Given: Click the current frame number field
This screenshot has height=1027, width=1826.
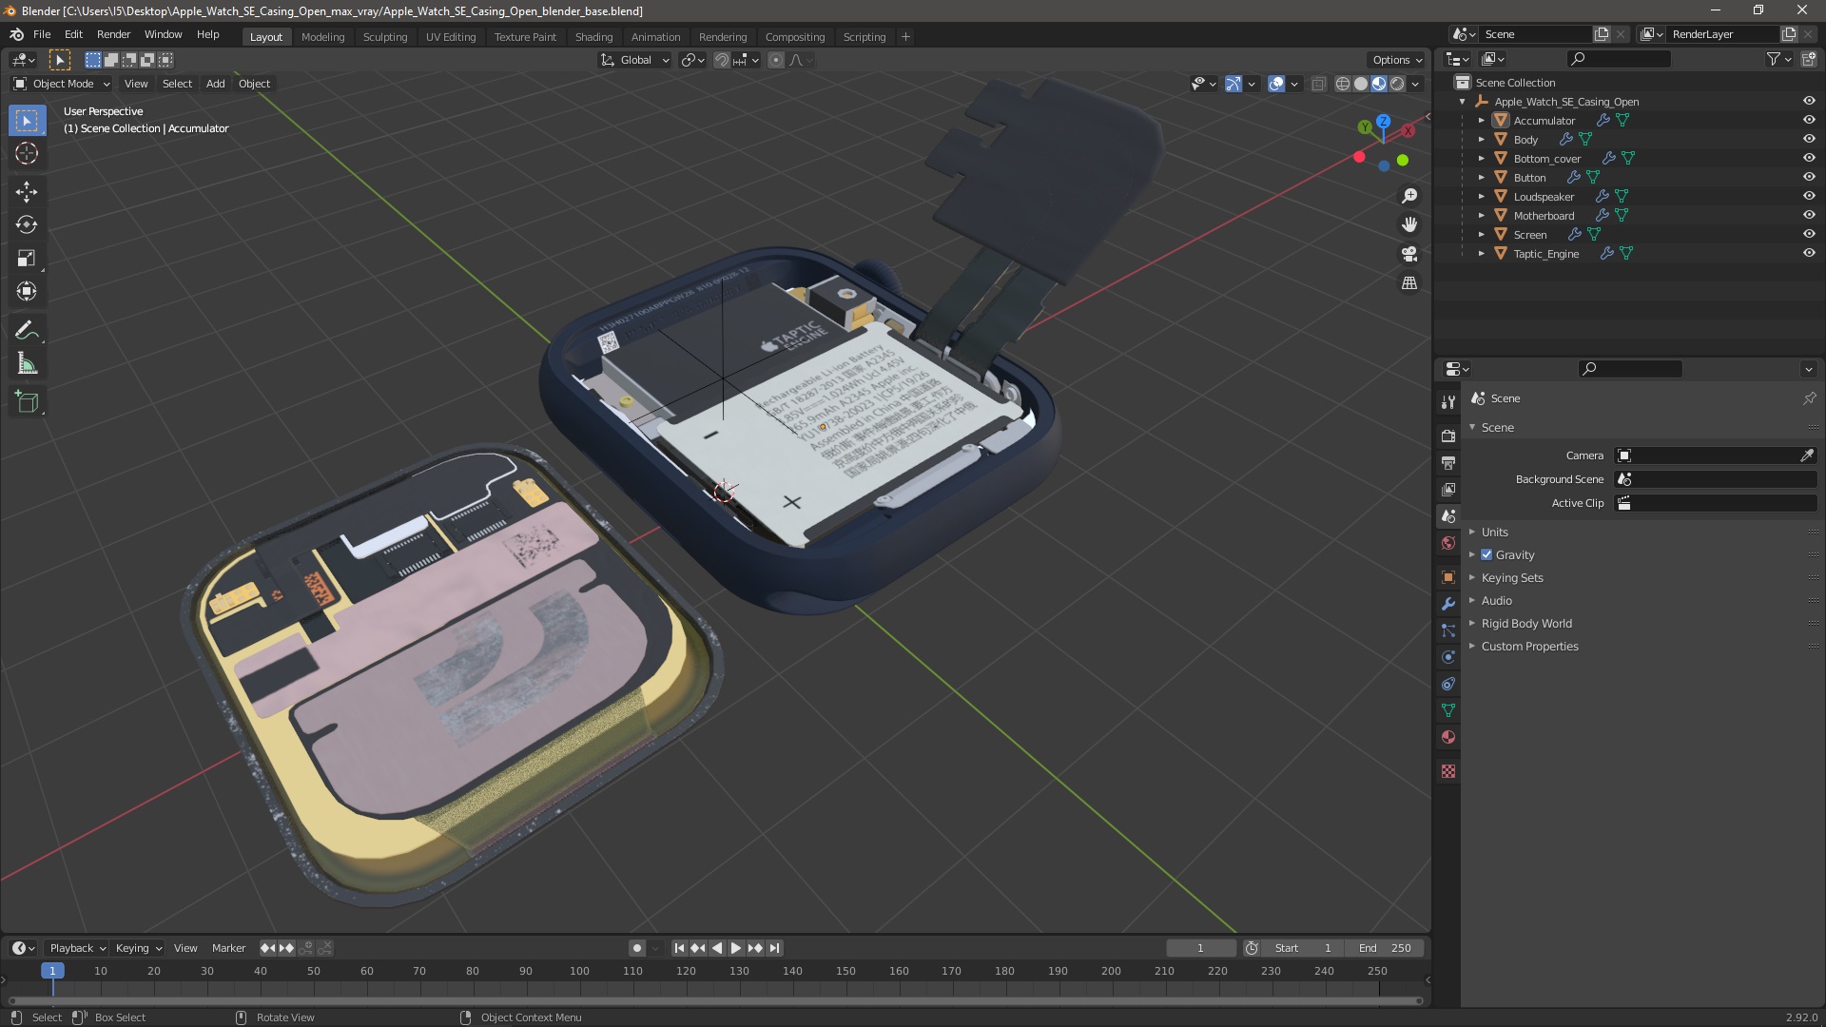Looking at the screenshot, I should click(1200, 948).
